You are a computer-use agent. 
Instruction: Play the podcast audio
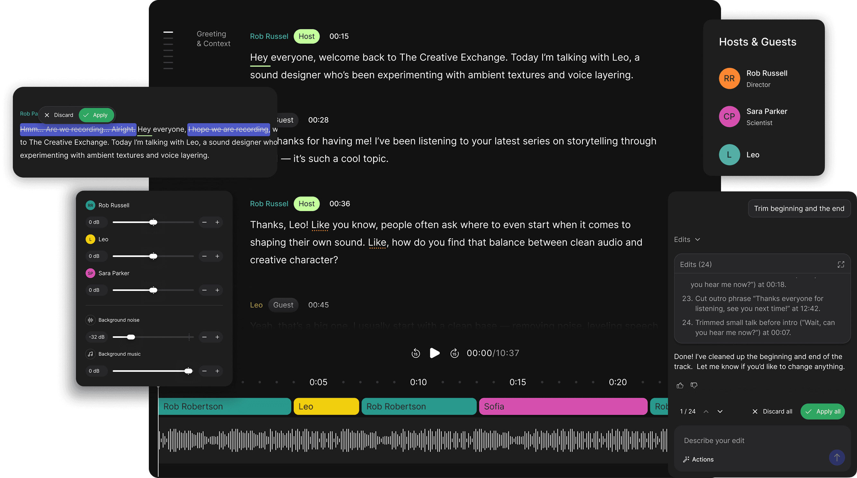[x=435, y=353]
